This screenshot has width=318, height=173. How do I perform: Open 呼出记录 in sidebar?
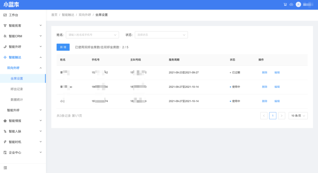[17, 89]
